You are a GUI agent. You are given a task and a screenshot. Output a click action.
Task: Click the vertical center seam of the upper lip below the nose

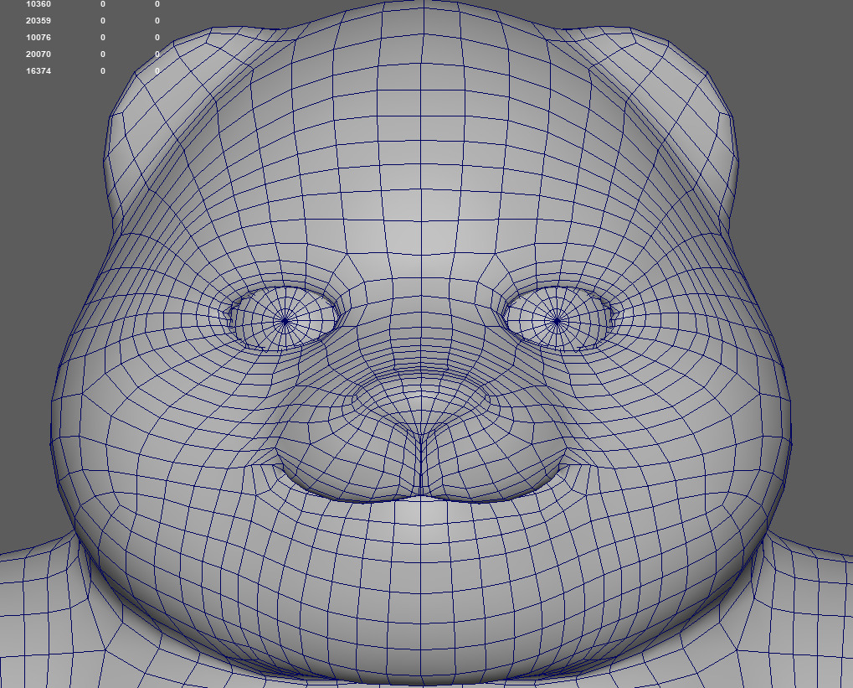[x=420, y=463]
